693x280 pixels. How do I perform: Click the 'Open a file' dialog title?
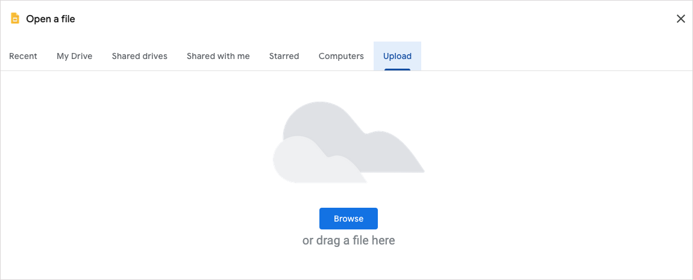point(51,19)
